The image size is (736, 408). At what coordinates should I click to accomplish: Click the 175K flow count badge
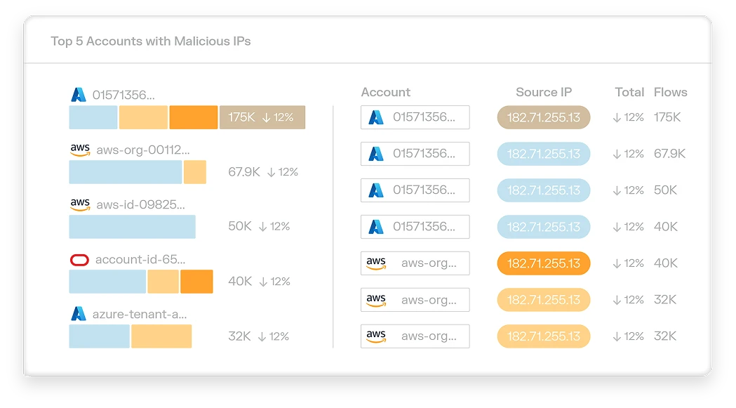(262, 117)
